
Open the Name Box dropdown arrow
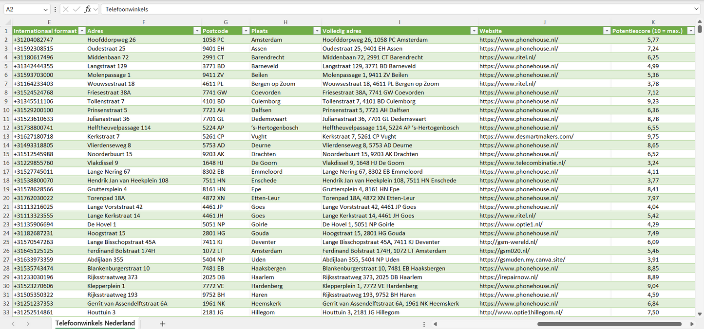click(46, 9)
